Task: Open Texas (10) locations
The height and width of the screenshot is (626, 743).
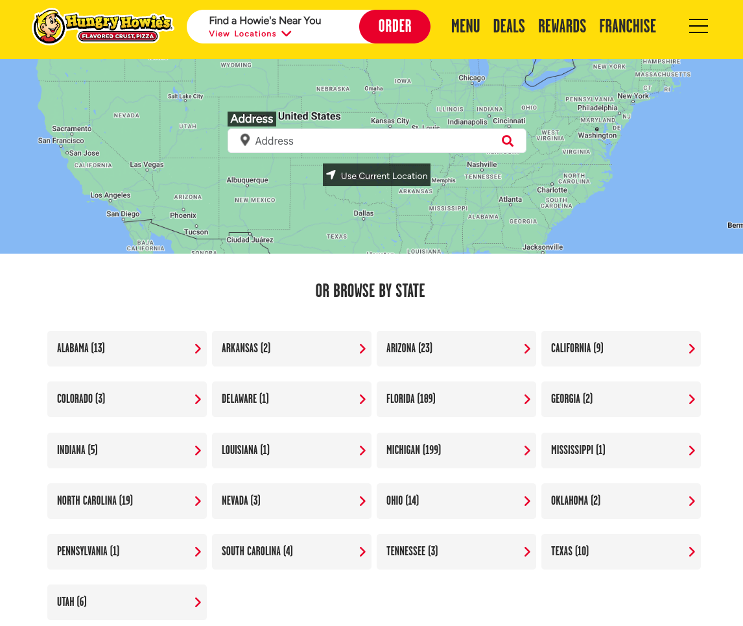Action: pos(620,552)
